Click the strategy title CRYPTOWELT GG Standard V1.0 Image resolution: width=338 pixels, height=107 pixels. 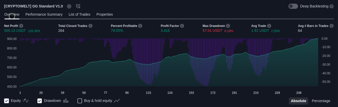[33, 6]
